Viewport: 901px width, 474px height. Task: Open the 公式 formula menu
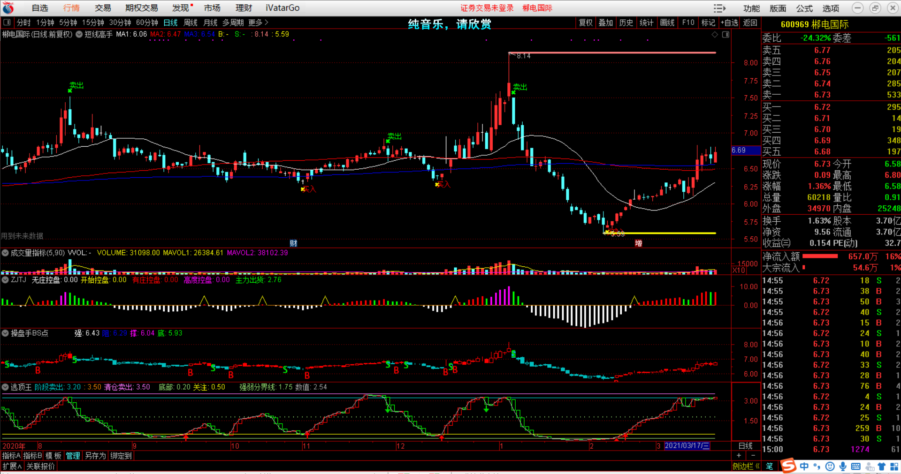click(x=804, y=8)
